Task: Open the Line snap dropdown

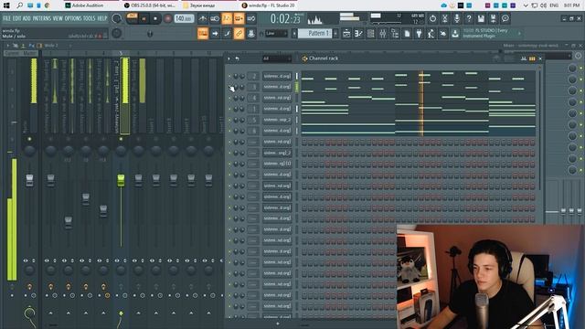Action: (276, 34)
